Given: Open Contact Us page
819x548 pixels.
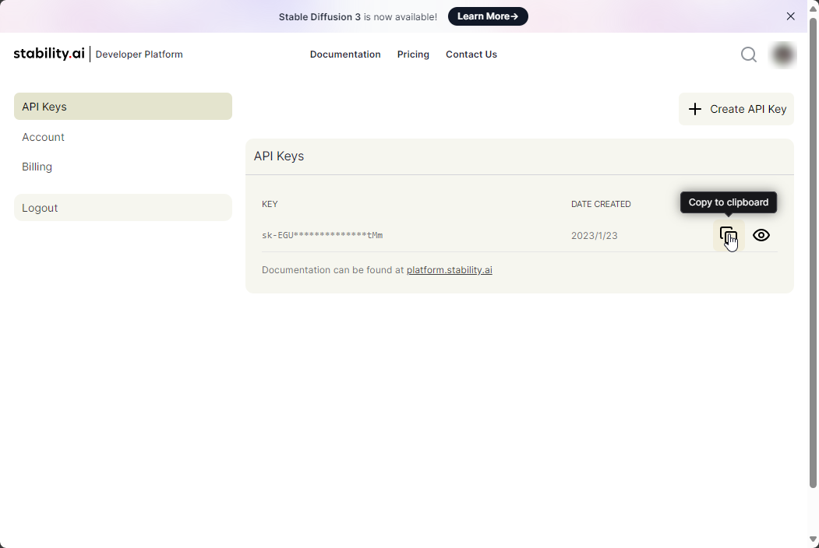Looking at the screenshot, I should coord(471,54).
